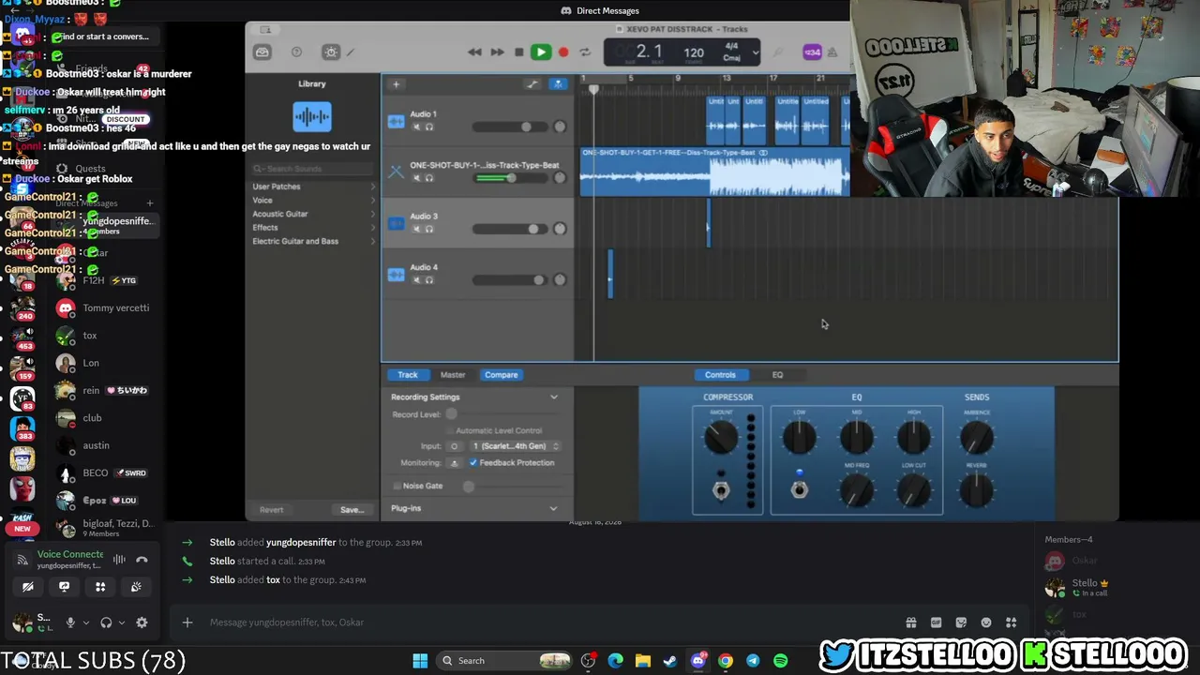This screenshot has width=1200, height=675.
Task: Open Discord emoji picker
Action: (x=985, y=622)
